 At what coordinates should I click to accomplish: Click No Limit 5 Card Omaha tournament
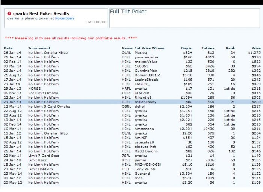[49, 106]
